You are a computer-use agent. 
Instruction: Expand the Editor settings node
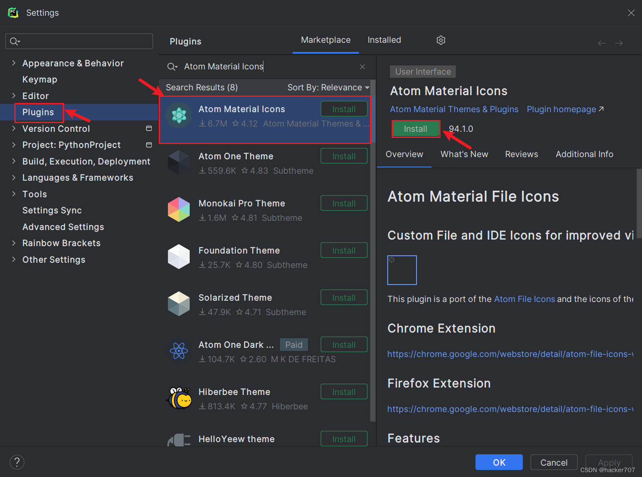pos(14,96)
